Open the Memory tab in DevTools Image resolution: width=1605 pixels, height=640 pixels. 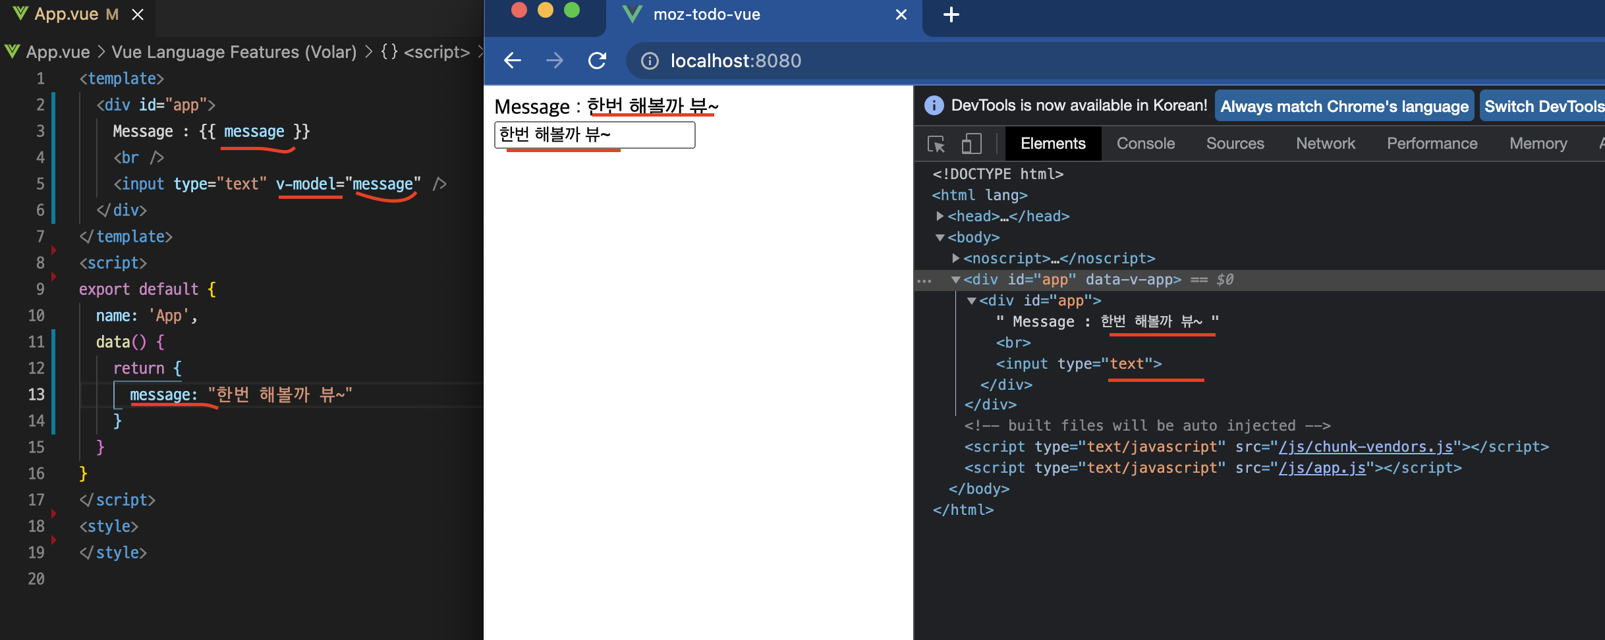point(1538,144)
